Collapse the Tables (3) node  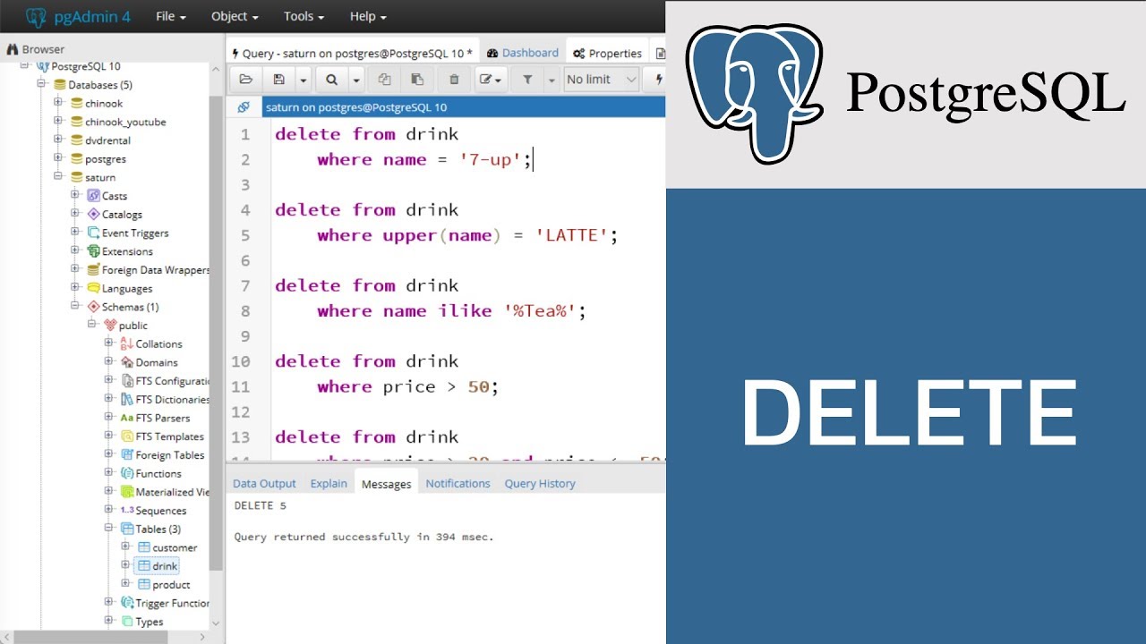click(108, 529)
